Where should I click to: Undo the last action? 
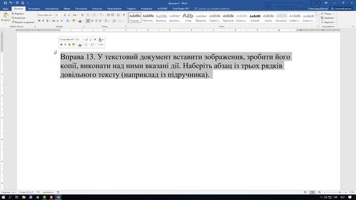point(11,3)
